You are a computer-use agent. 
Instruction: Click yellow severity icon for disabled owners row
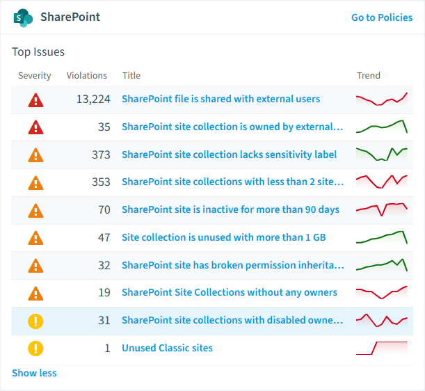click(x=35, y=321)
